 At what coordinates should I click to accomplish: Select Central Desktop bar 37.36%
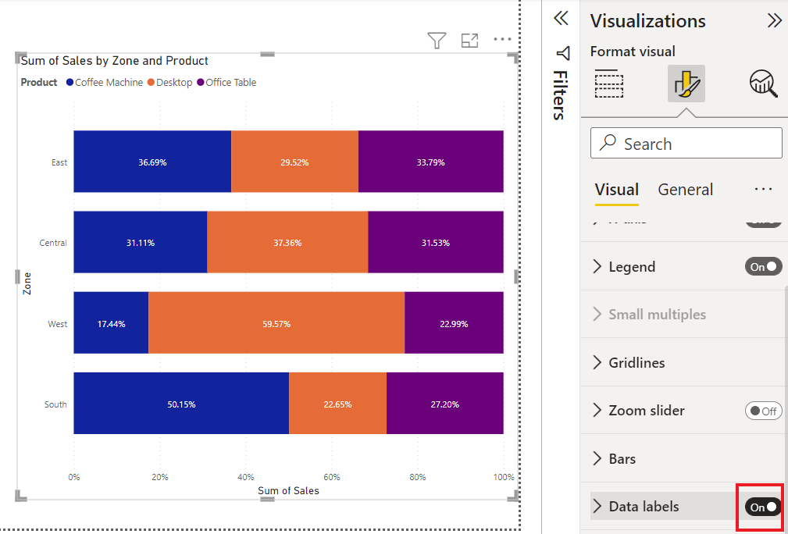pyautogui.click(x=287, y=242)
